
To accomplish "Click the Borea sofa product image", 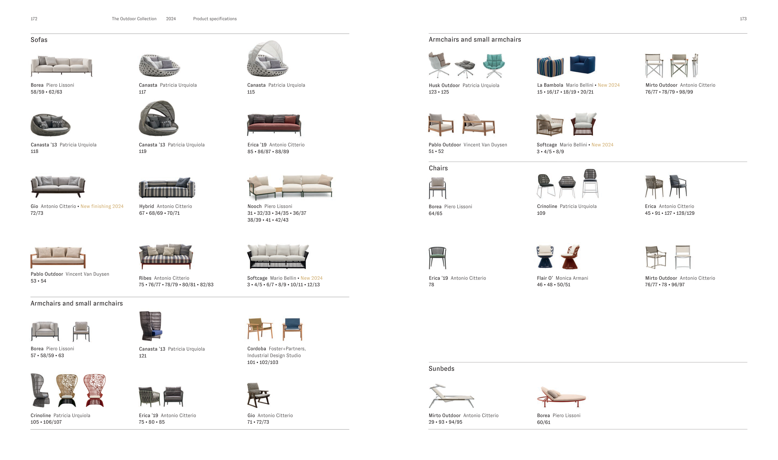I will point(61,66).
